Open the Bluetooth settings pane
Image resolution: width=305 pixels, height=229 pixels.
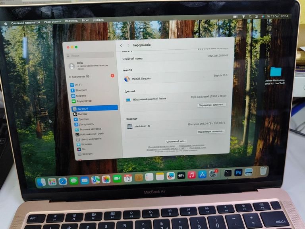79,90
